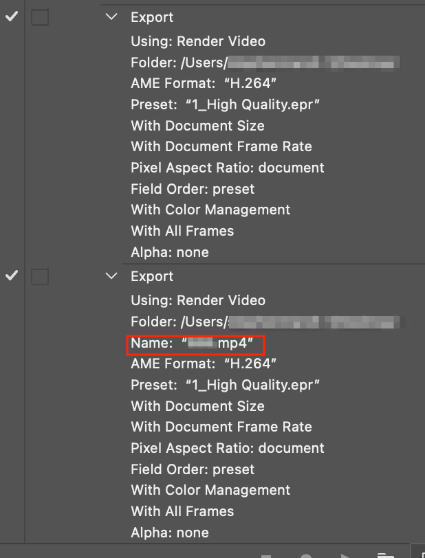Click With Color Management in second Export
Screen dimensions: 425x558
point(210,490)
